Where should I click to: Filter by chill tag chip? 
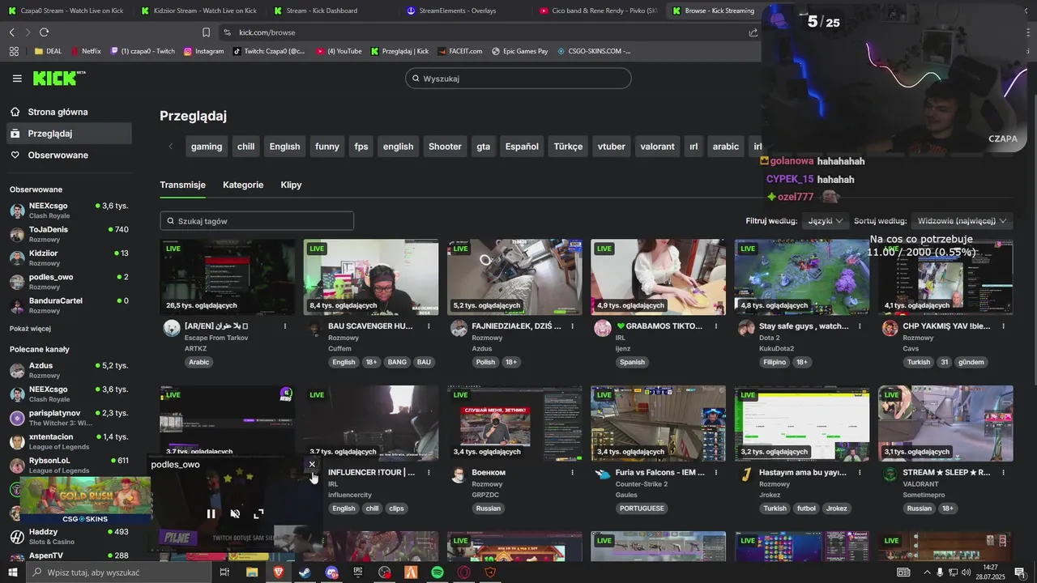245,147
